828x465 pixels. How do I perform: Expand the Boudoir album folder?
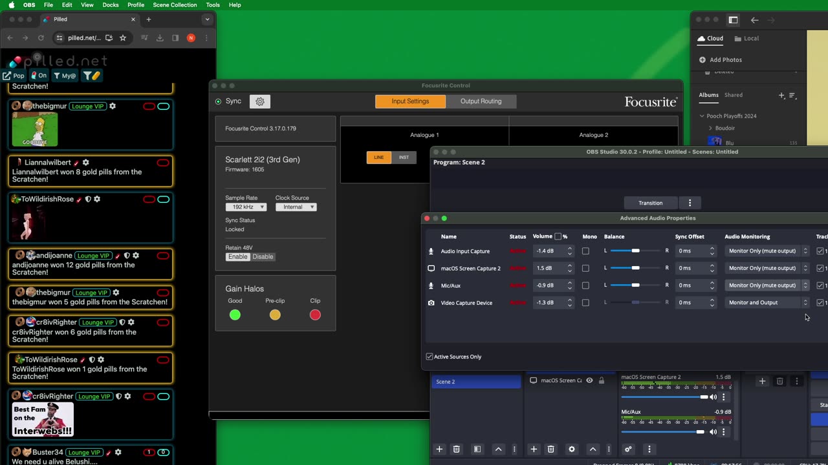coord(710,128)
